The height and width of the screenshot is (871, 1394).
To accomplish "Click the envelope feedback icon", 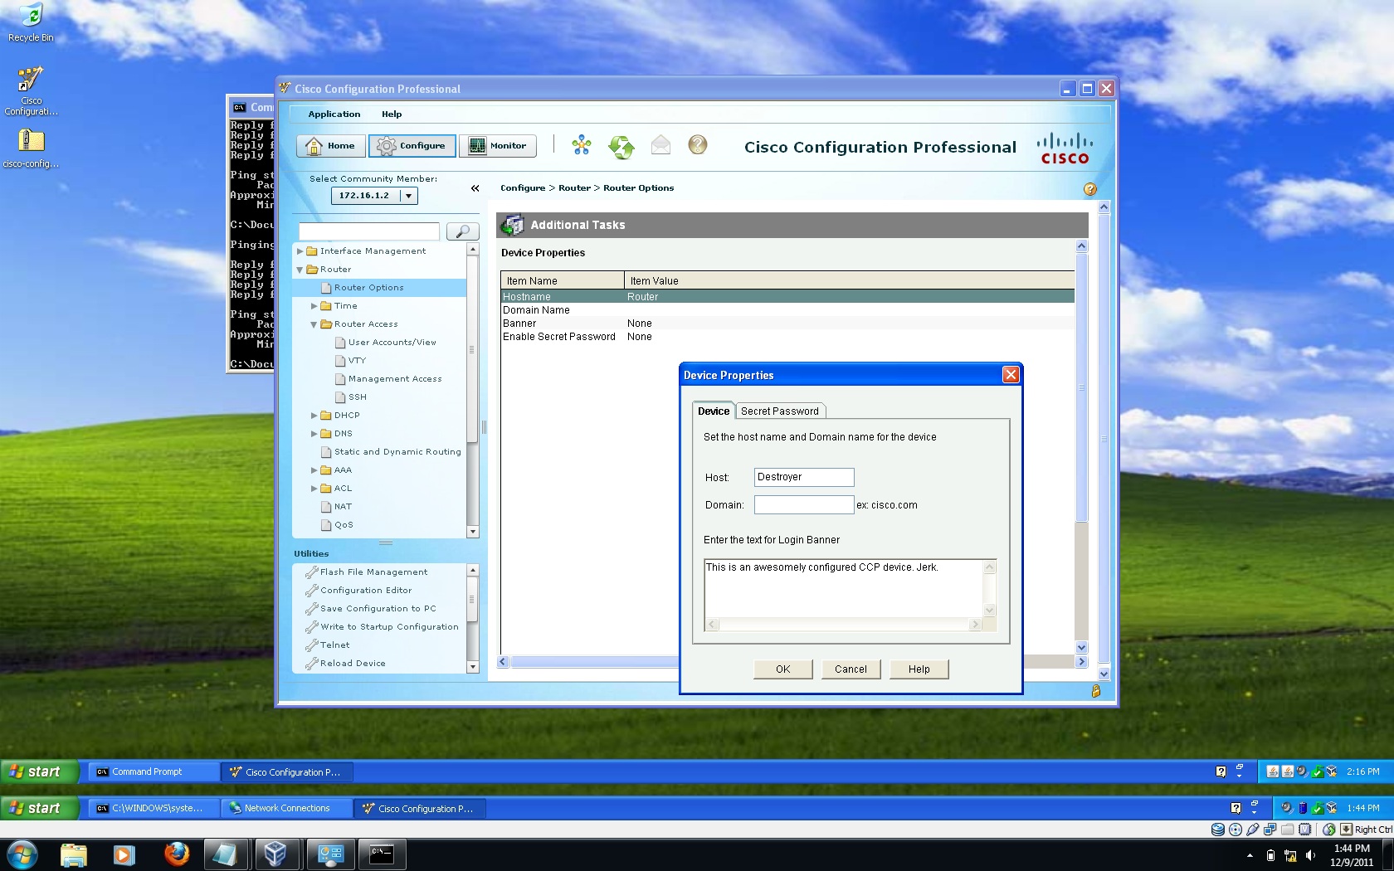I will click(660, 146).
